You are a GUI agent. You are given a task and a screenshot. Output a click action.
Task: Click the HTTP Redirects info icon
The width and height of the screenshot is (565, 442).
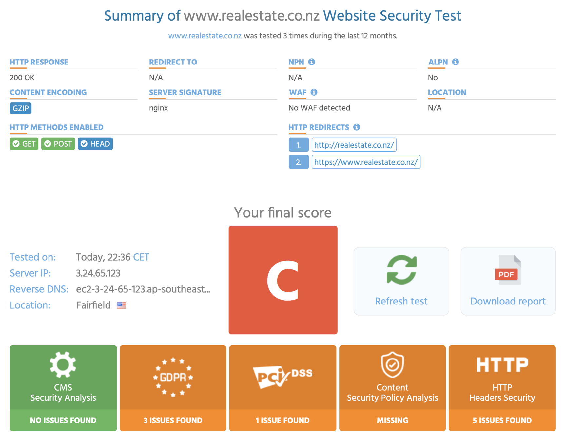click(357, 127)
